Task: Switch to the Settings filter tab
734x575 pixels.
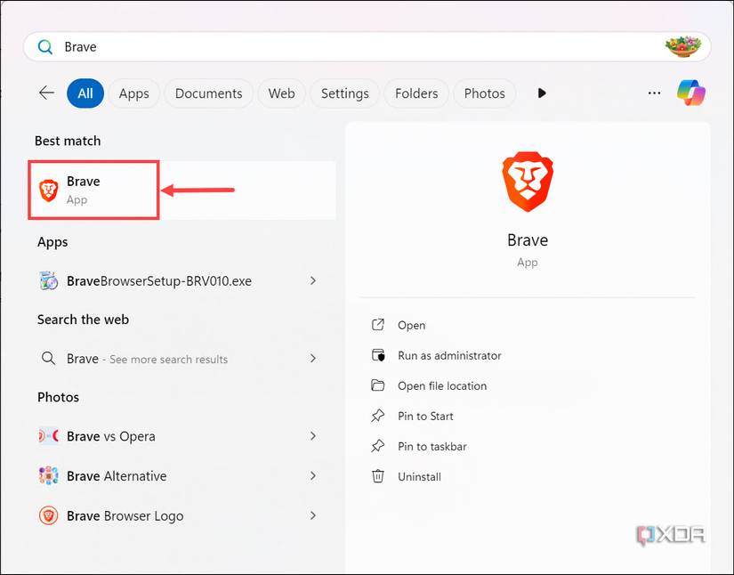Action: pyautogui.click(x=345, y=93)
